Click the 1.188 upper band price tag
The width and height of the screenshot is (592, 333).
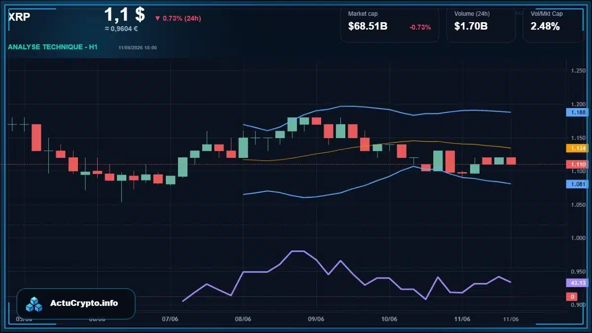[x=577, y=112]
